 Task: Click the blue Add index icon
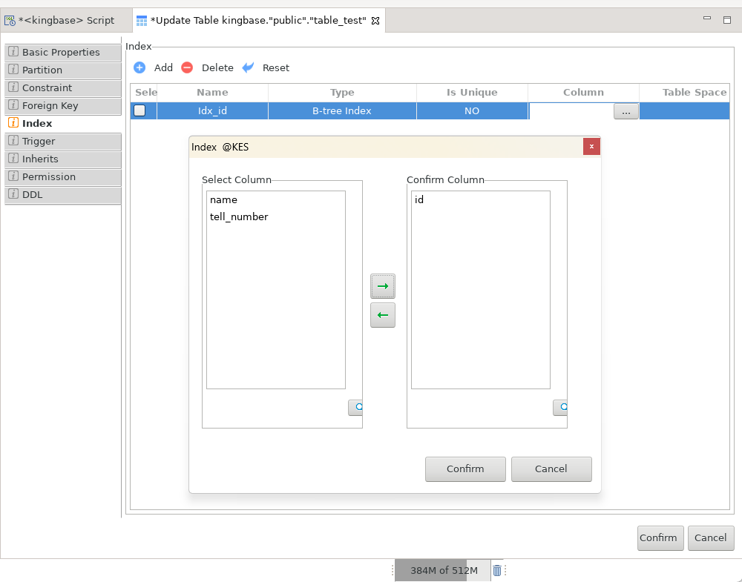[x=139, y=67]
